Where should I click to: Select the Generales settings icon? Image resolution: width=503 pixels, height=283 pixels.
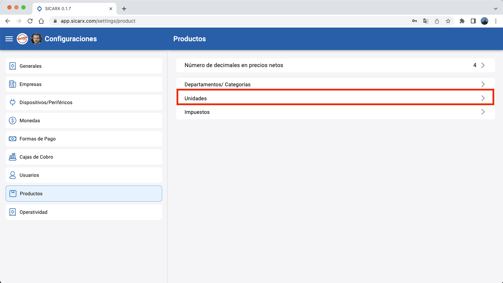[13, 66]
